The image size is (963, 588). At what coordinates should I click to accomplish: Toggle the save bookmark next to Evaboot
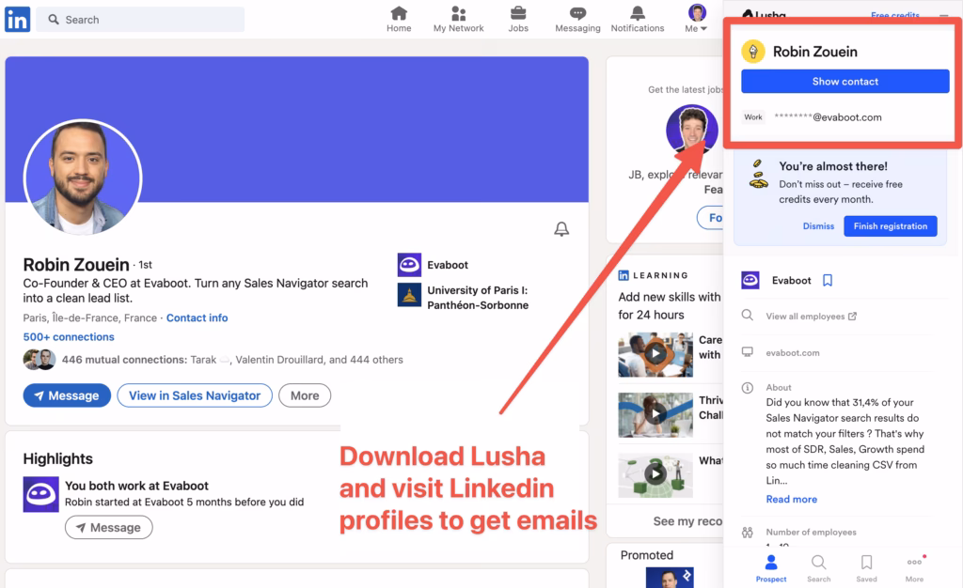[x=828, y=280]
